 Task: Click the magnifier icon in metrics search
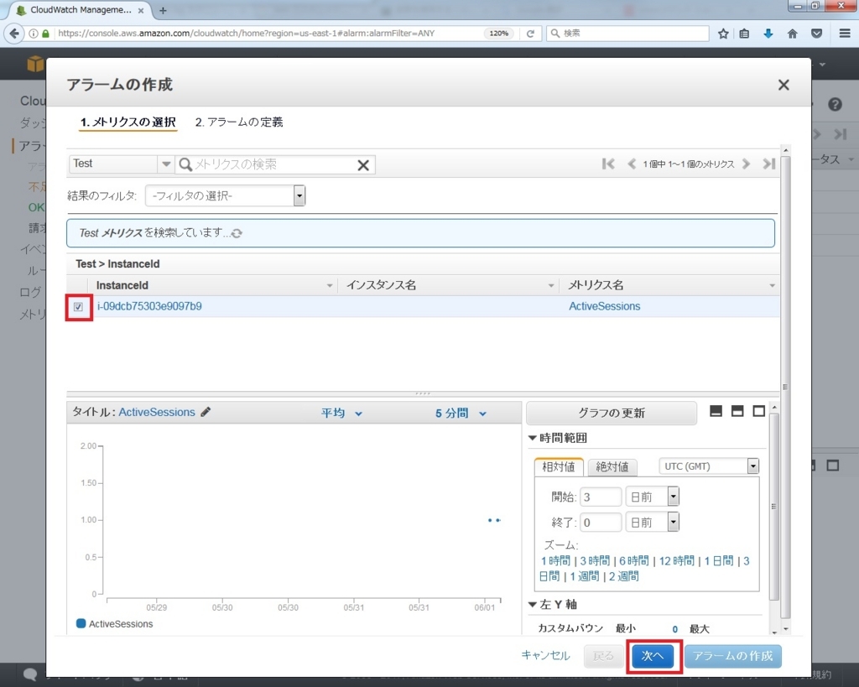point(185,164)
